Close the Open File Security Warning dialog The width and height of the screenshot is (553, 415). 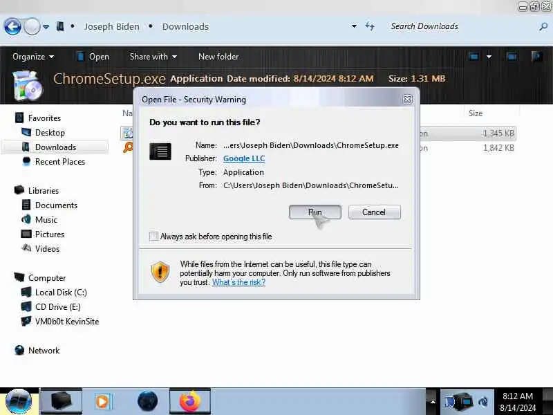pyautogui.click(x=407, y=100)
